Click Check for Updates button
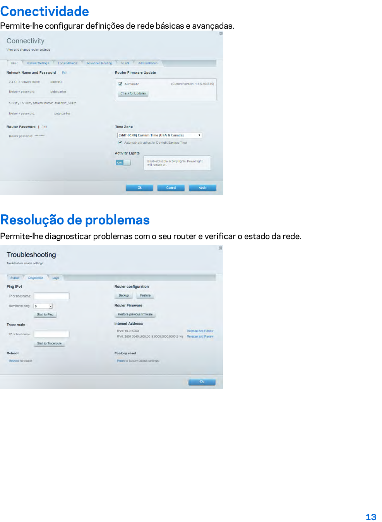Viewport: 382px width, 522px height. [x=133, y=93]
